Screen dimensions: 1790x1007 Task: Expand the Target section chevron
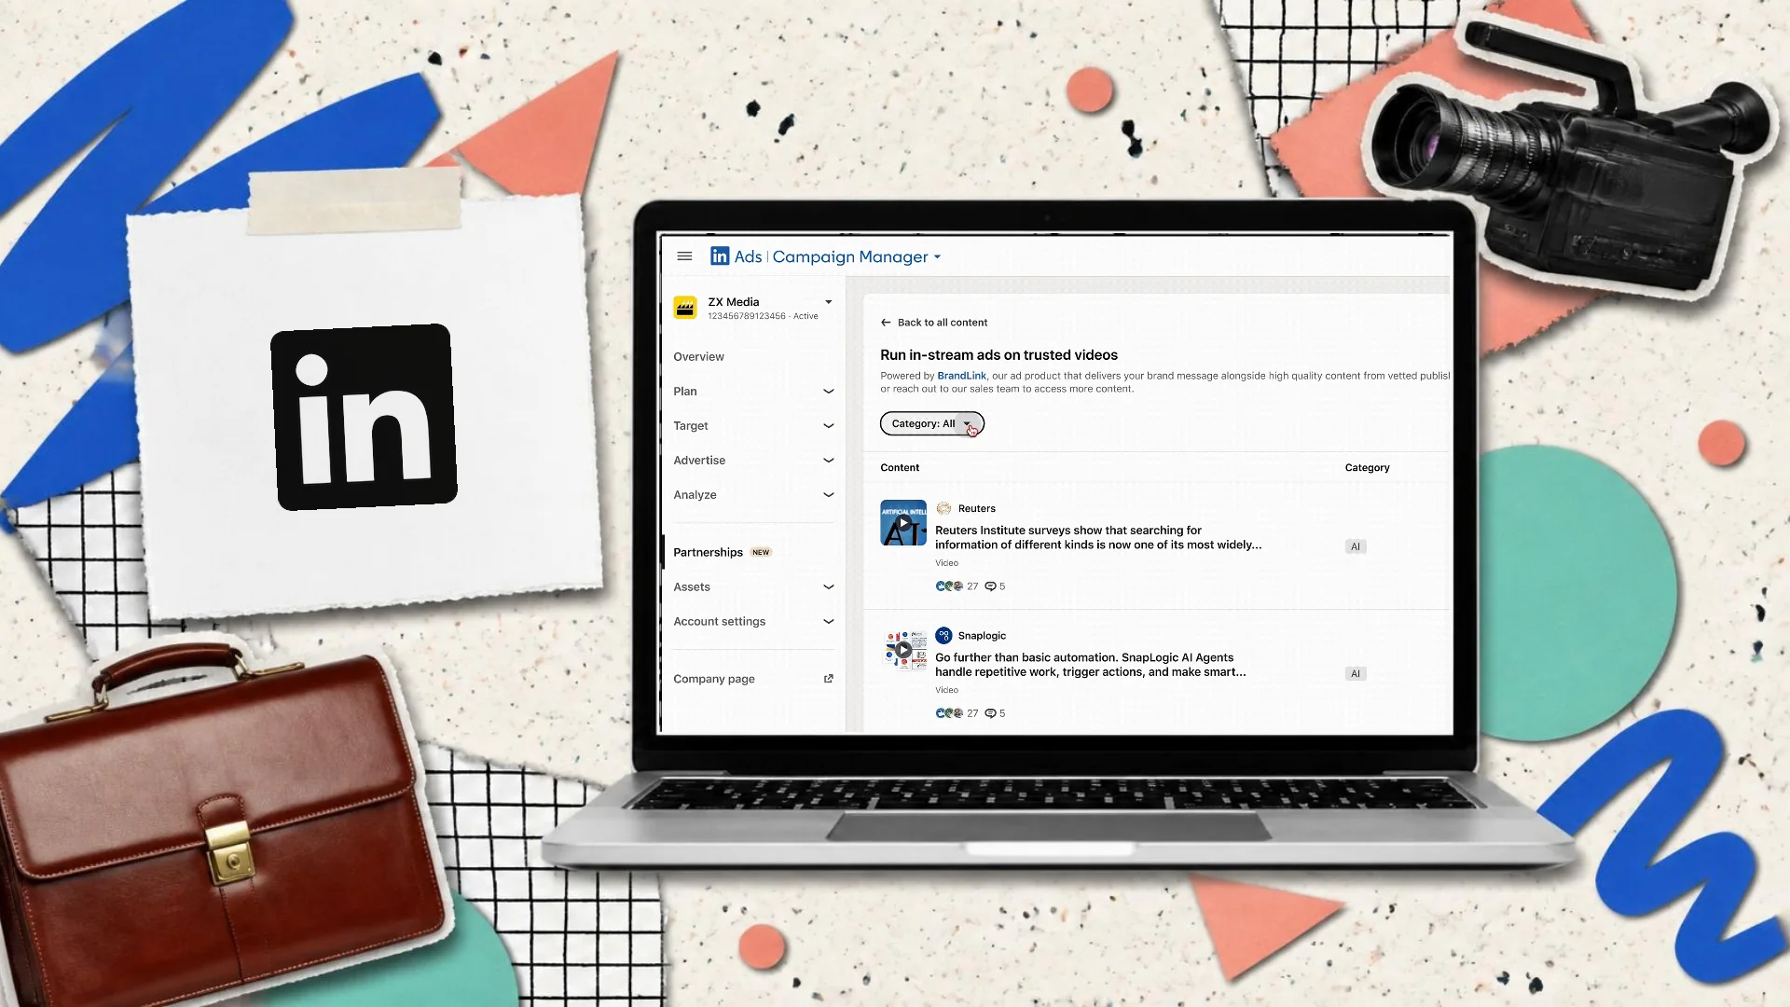(828, 426)
